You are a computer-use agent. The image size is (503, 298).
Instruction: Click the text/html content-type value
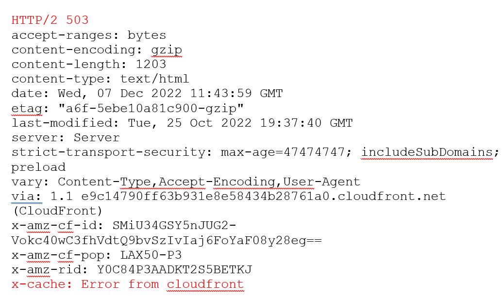[x=154, y=79]
